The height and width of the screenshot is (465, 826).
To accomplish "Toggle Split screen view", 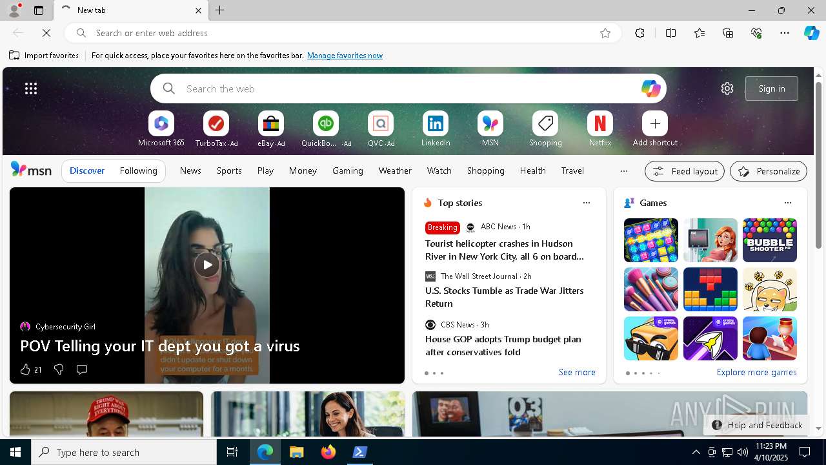I will (x=670, y=33).
